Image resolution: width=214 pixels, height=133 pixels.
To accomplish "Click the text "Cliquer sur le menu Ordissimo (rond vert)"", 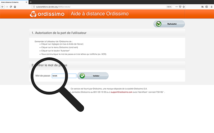I will coord(60,47).
